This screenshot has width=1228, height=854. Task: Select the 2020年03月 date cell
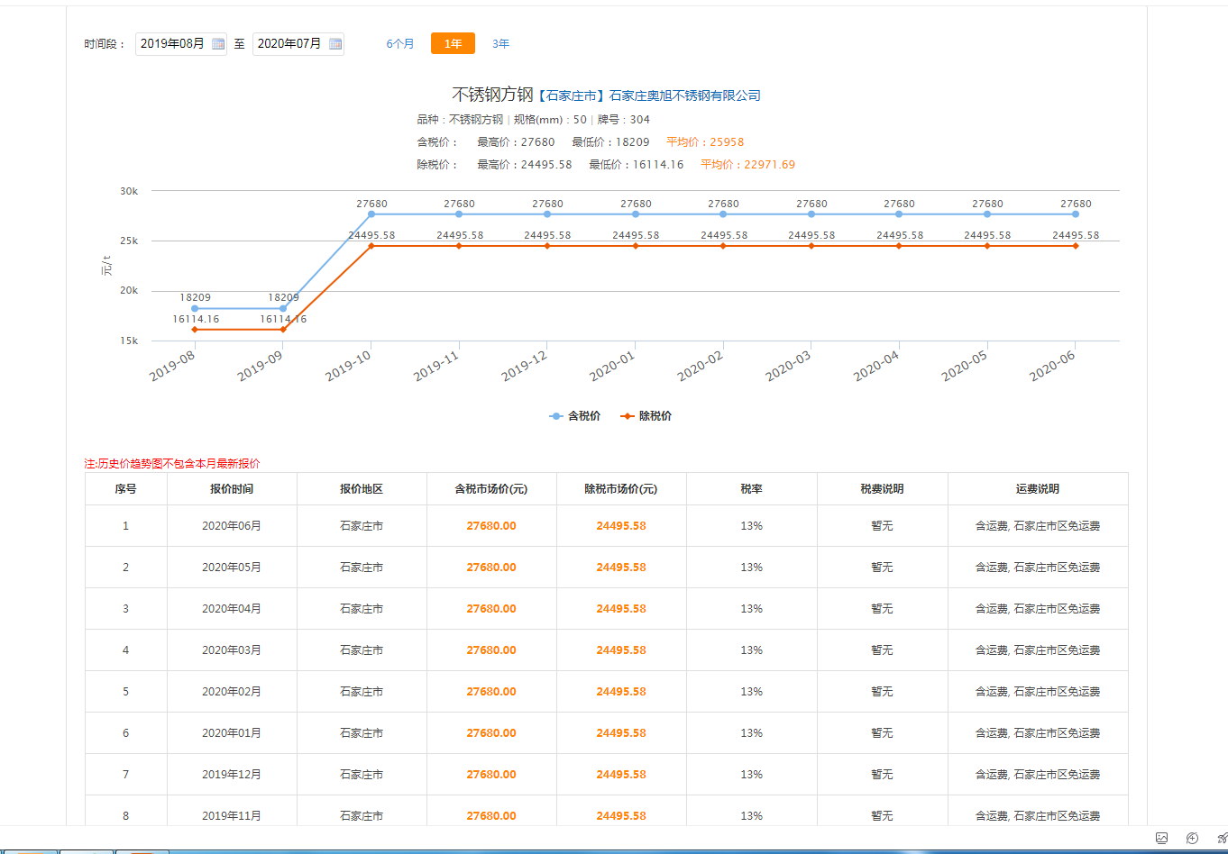click(232, 650)
